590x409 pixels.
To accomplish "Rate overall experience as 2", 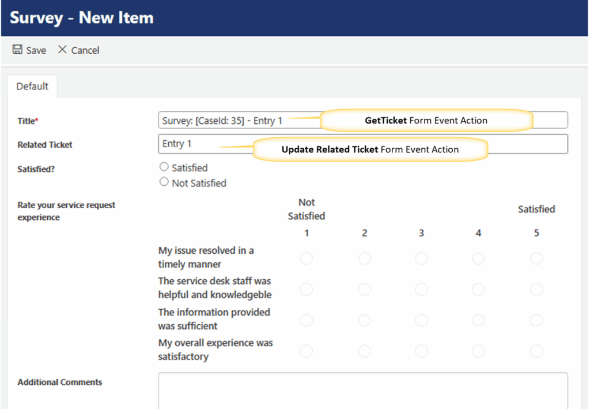I will pos(364,351).
